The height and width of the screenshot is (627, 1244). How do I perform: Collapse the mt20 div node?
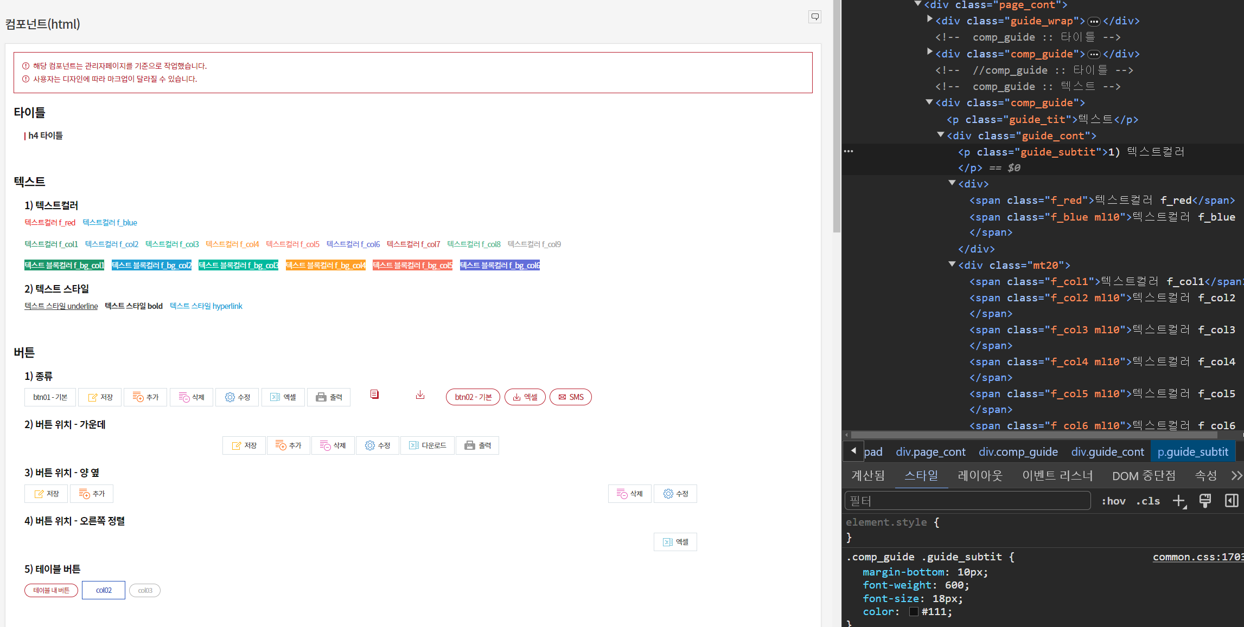[x=952, y=264]
